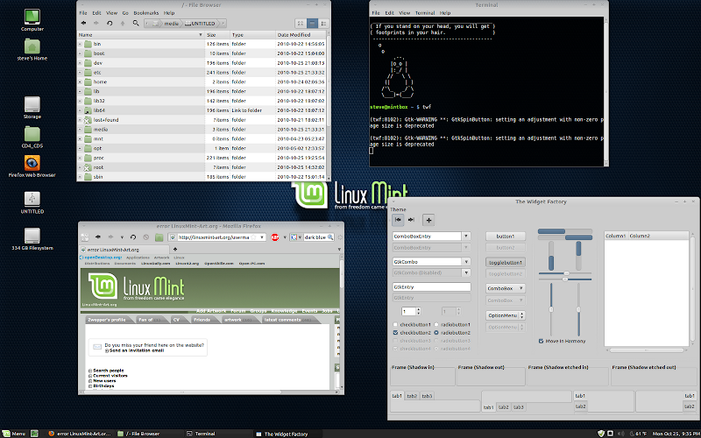Open the Firefox Web Browser desktop icon
The width and height of the screenshot is (701, 438).
coord(32,164)
